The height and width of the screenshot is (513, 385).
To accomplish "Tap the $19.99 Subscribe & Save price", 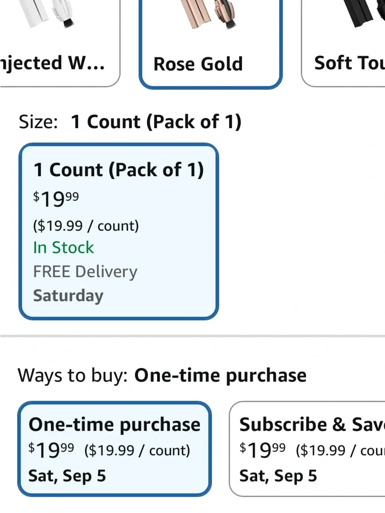I will coord(263,450).
